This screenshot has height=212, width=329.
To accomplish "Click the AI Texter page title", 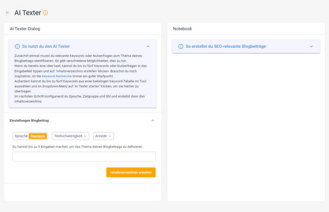I will (27, 13).
